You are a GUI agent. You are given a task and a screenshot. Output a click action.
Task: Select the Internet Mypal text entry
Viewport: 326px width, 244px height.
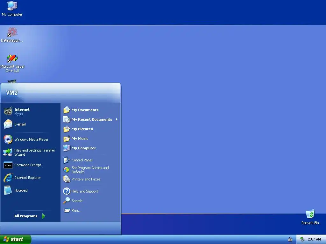coord(22,112)
